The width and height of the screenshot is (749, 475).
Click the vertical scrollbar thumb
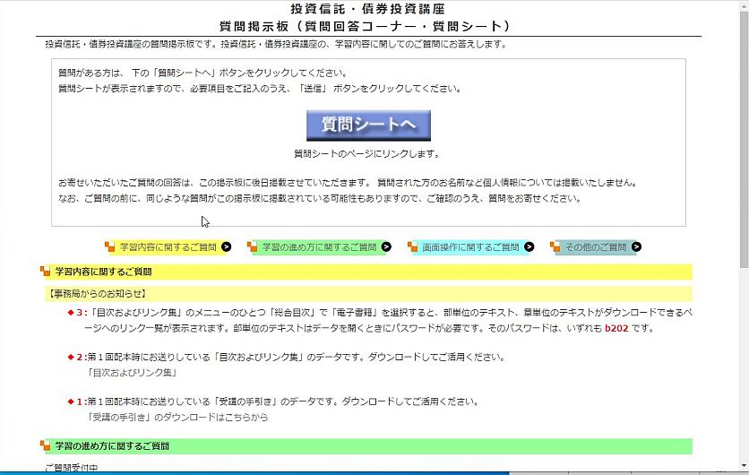coord(745,139)
